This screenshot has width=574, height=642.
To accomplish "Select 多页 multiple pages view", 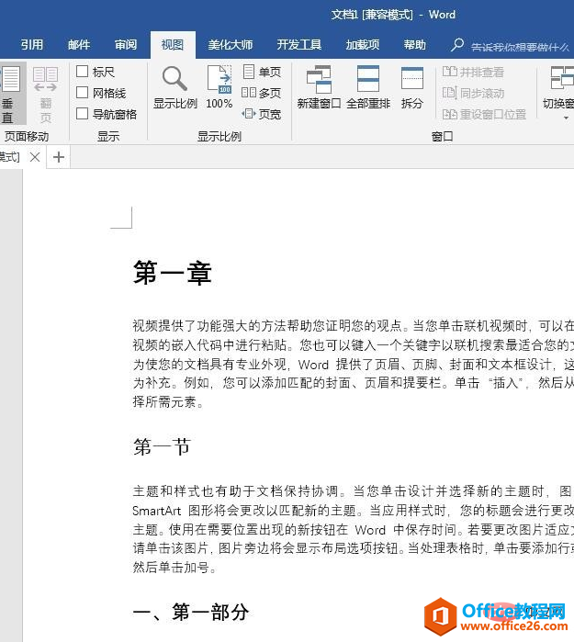I will [262, 93].
